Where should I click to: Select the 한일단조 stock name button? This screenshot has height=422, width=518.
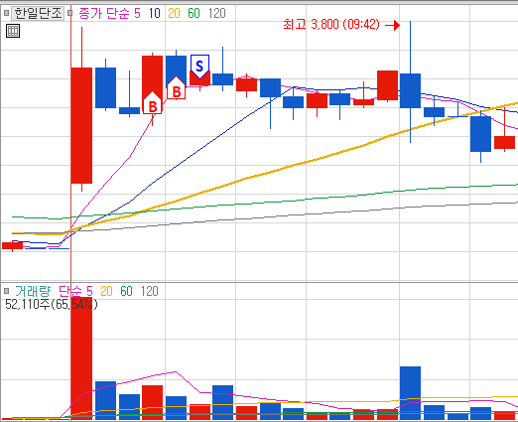[38, 13]
